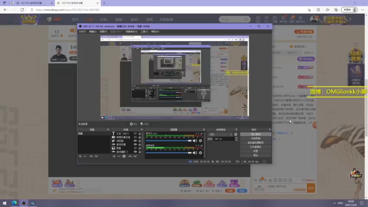
Task: Adjust the 桌面音频 volume slider
Action: (169, 153)
